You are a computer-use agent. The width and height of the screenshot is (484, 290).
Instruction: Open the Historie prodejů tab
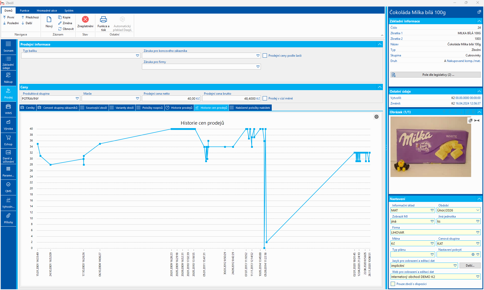point(179,108)
